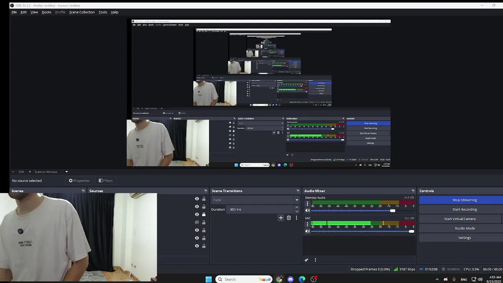Click Start Virtual Camera button
503x283 pixels.
coord(460,219)
